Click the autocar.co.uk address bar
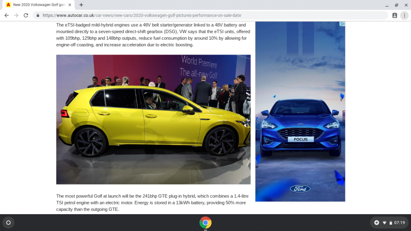The image size is (411, 231). [210, 16]
